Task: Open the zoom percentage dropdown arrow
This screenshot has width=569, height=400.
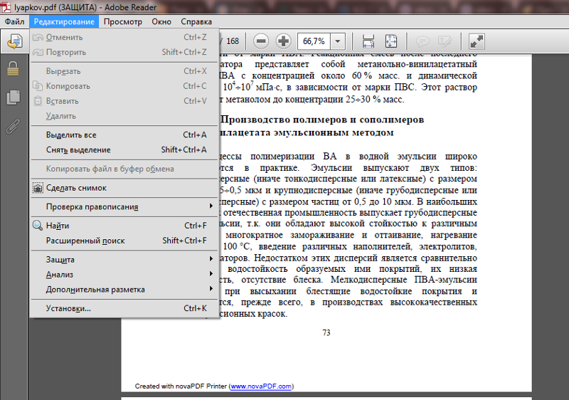Action: tap(337, 41)
